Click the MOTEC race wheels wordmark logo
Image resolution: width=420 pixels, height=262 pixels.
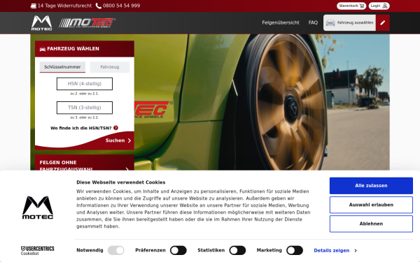click(x=87, y=23)
